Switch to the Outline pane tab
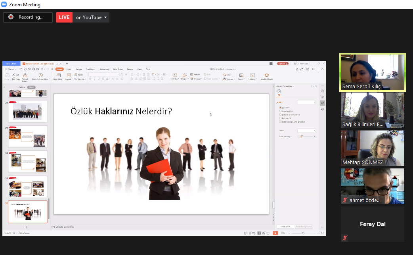The width and height of the screenshot is (413, 255). point(22,87)
